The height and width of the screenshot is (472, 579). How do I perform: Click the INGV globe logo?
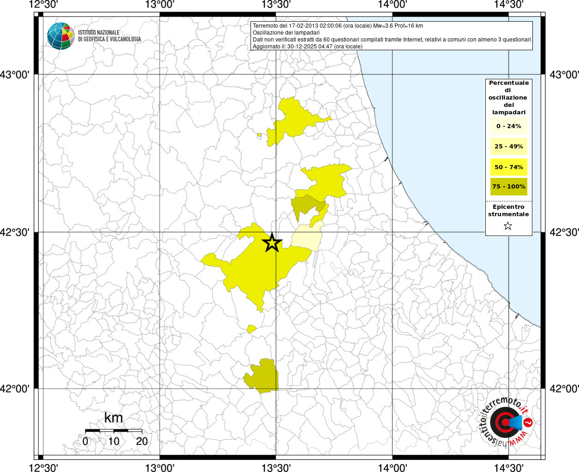pos(60,36)
